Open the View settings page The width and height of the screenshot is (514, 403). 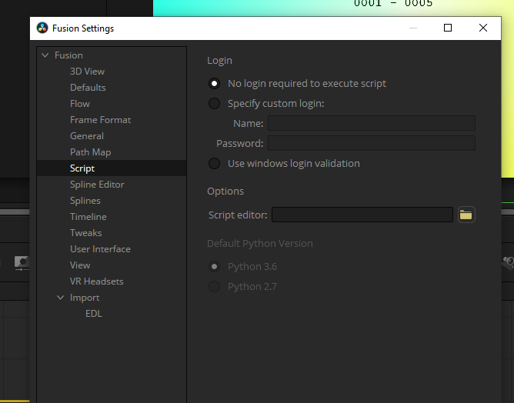(x=80, y=265)
